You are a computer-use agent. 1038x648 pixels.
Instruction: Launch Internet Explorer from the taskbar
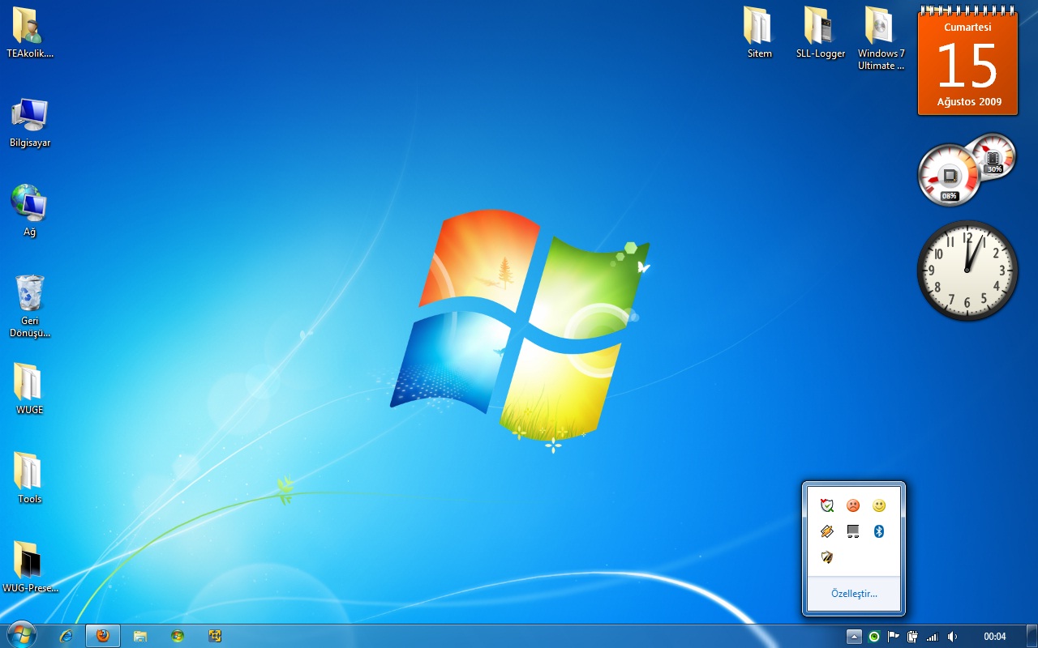point(66,636)
